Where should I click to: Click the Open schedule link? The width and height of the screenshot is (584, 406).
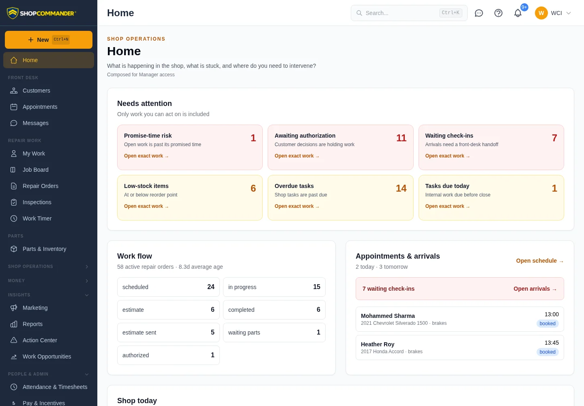point(540,261)
